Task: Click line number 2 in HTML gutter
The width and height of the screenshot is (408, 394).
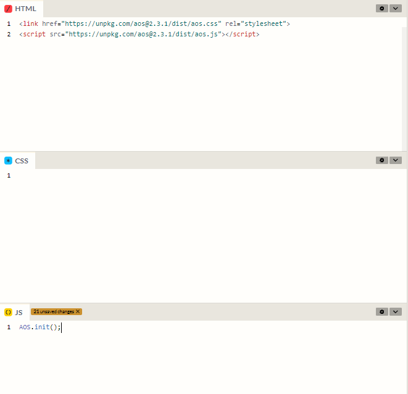Action: 9,35
